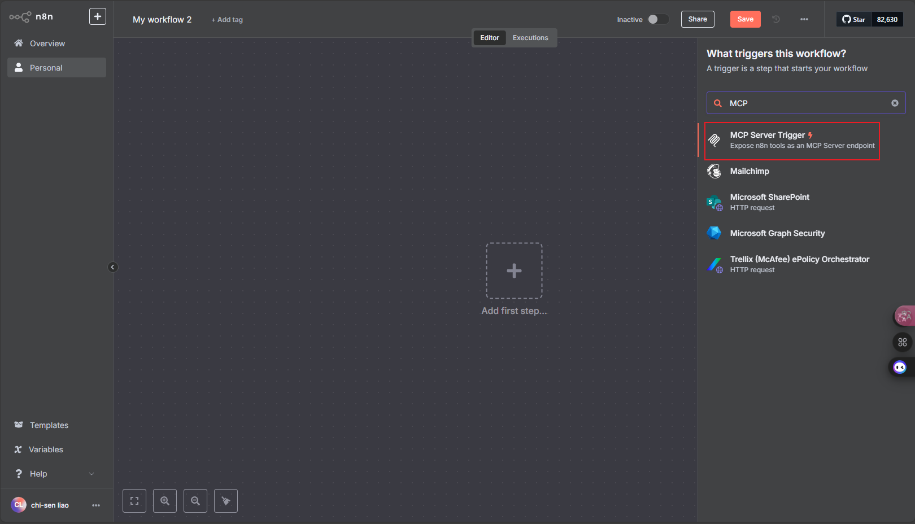Activate the workflow with the Inactive toggle
The height and width of the screenshot is (524, 915).
tap(658, 19)
